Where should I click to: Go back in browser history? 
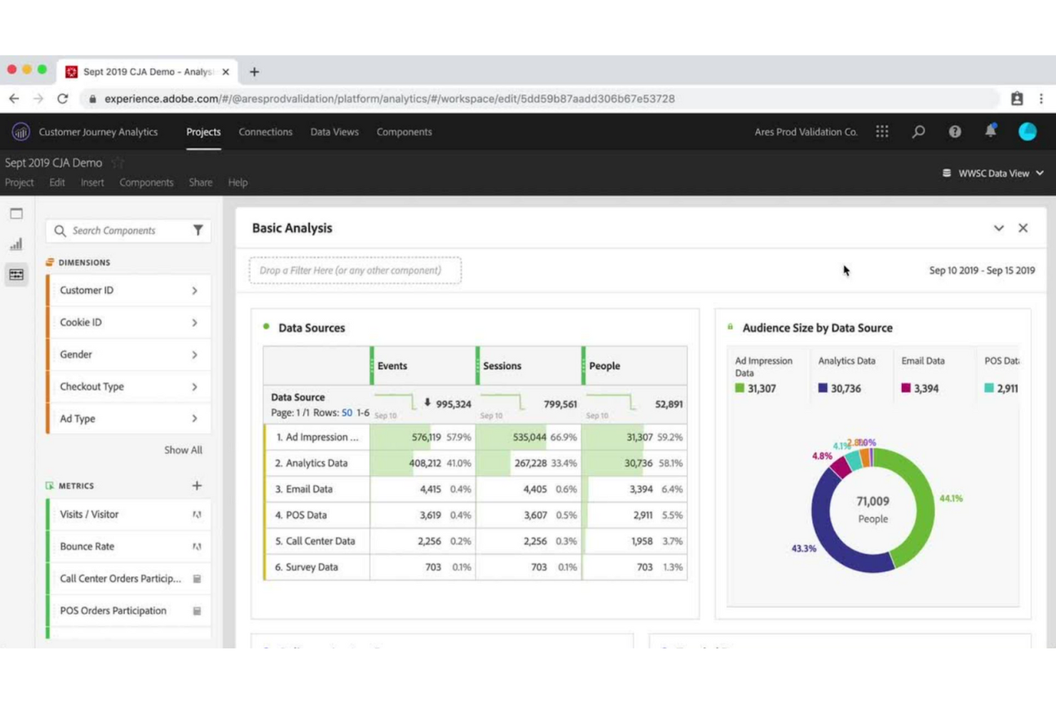[x=14, y=98]
